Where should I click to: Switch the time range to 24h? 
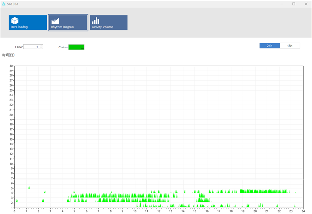click(x=269, y=46)
